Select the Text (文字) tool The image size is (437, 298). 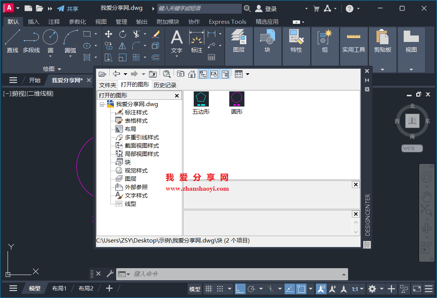(177, 41)
